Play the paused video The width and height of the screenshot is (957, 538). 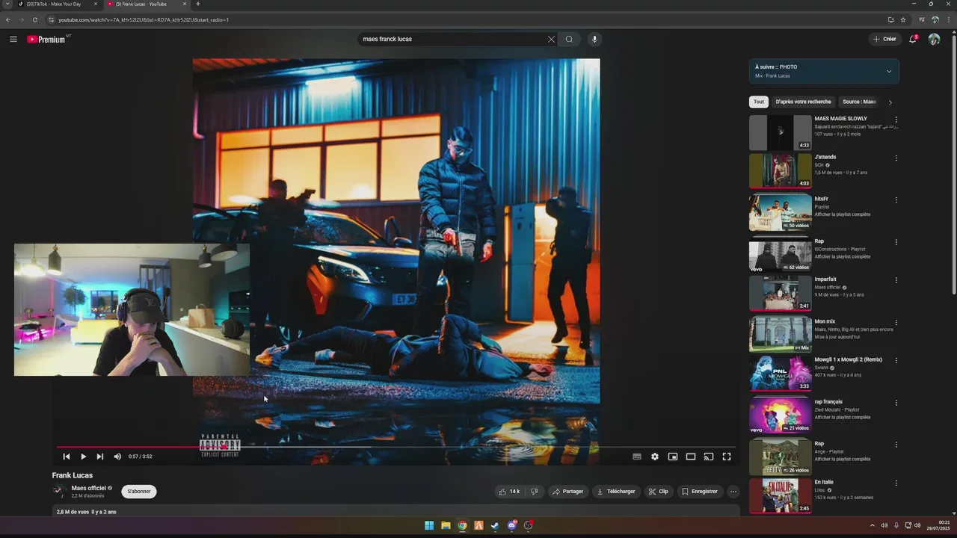pos(83,457)
